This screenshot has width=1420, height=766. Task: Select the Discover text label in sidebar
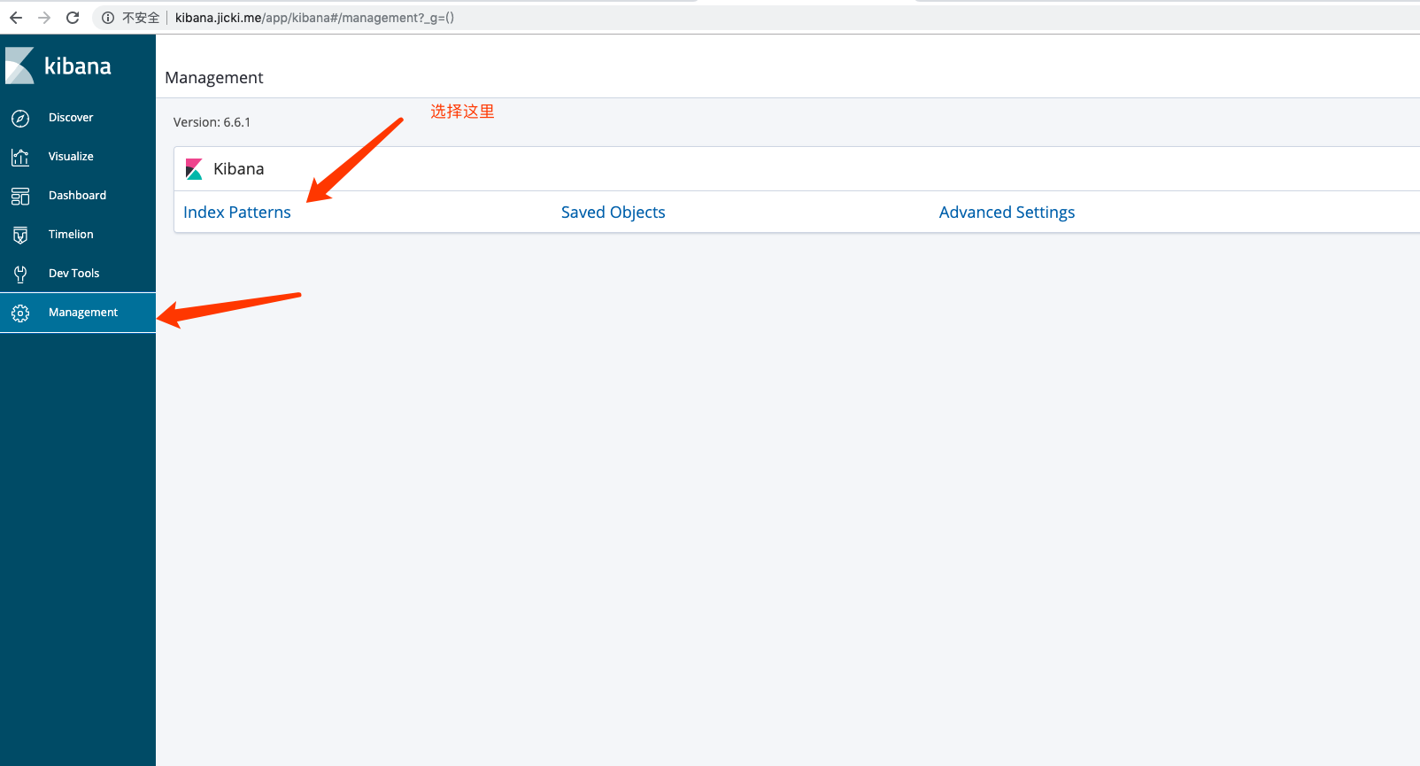tap(71, 118)
